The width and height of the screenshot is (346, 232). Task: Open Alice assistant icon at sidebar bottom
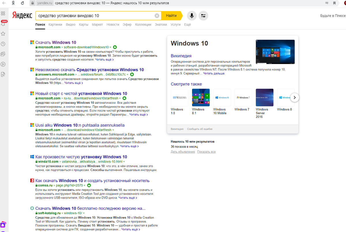tap(3, 225)
